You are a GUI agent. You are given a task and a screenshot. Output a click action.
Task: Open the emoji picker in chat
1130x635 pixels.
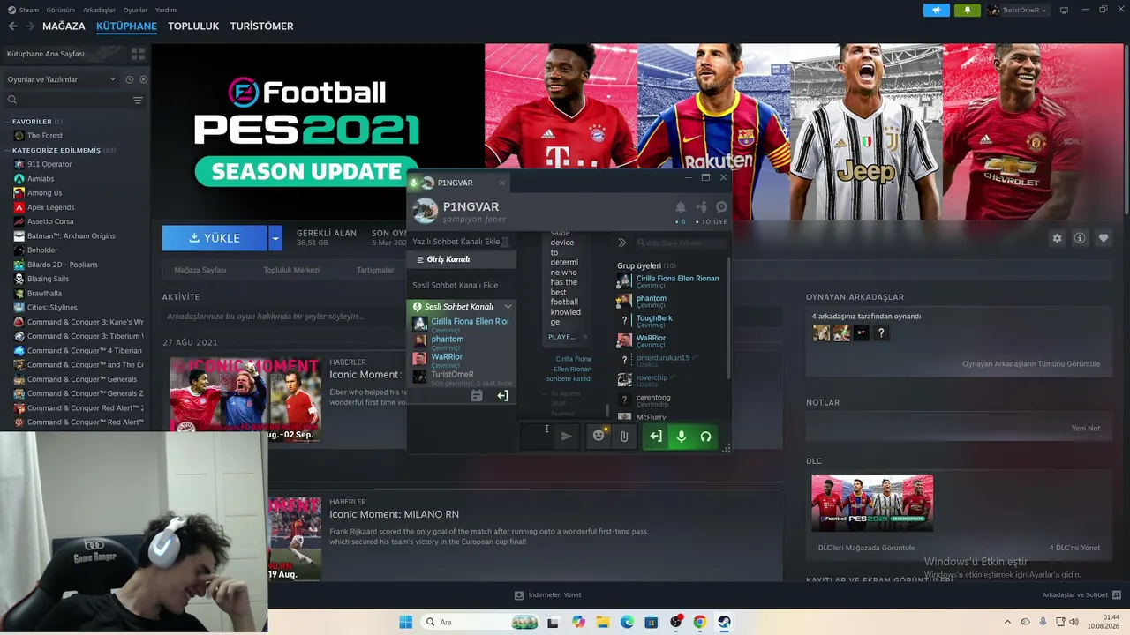click(x=599, y=436)
